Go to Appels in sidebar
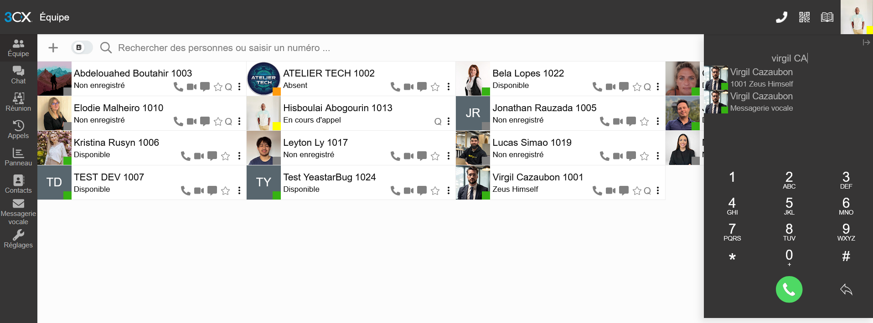The image size is (873, 323). click(x=18, y=129)
